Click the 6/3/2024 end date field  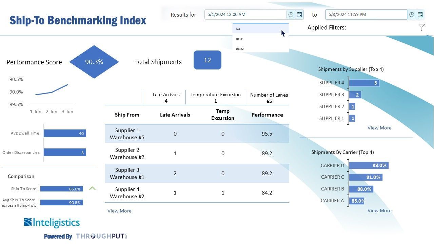(366, 15)
